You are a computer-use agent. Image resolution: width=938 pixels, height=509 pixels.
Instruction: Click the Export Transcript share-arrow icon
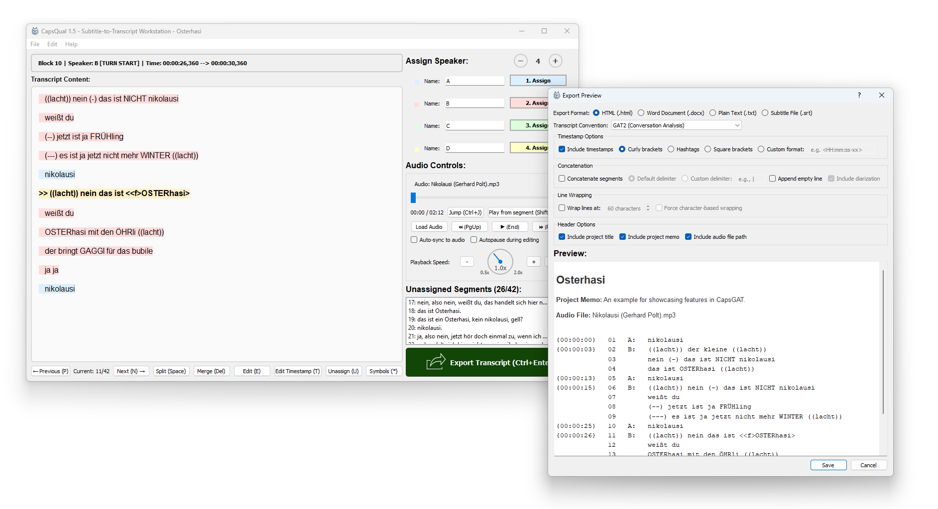coord(436,362)
